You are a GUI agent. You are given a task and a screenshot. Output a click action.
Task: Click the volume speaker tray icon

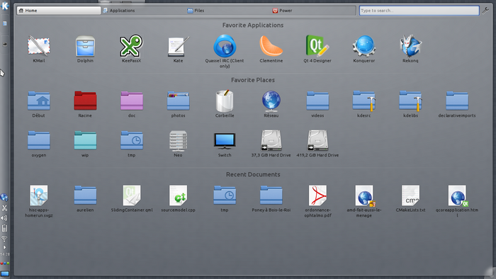pos(4,218)
